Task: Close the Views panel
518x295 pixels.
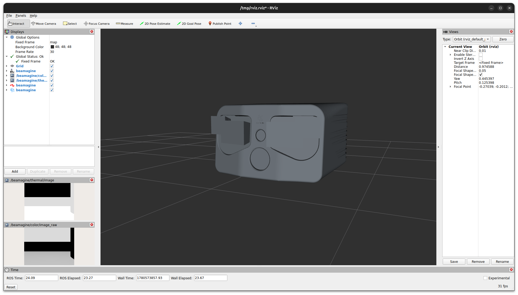Action: (x=511, y=32)
